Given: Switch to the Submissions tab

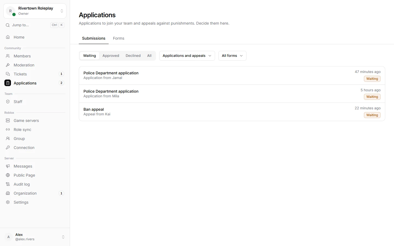Looking at the screenshot, I should (x=94, y=38).
